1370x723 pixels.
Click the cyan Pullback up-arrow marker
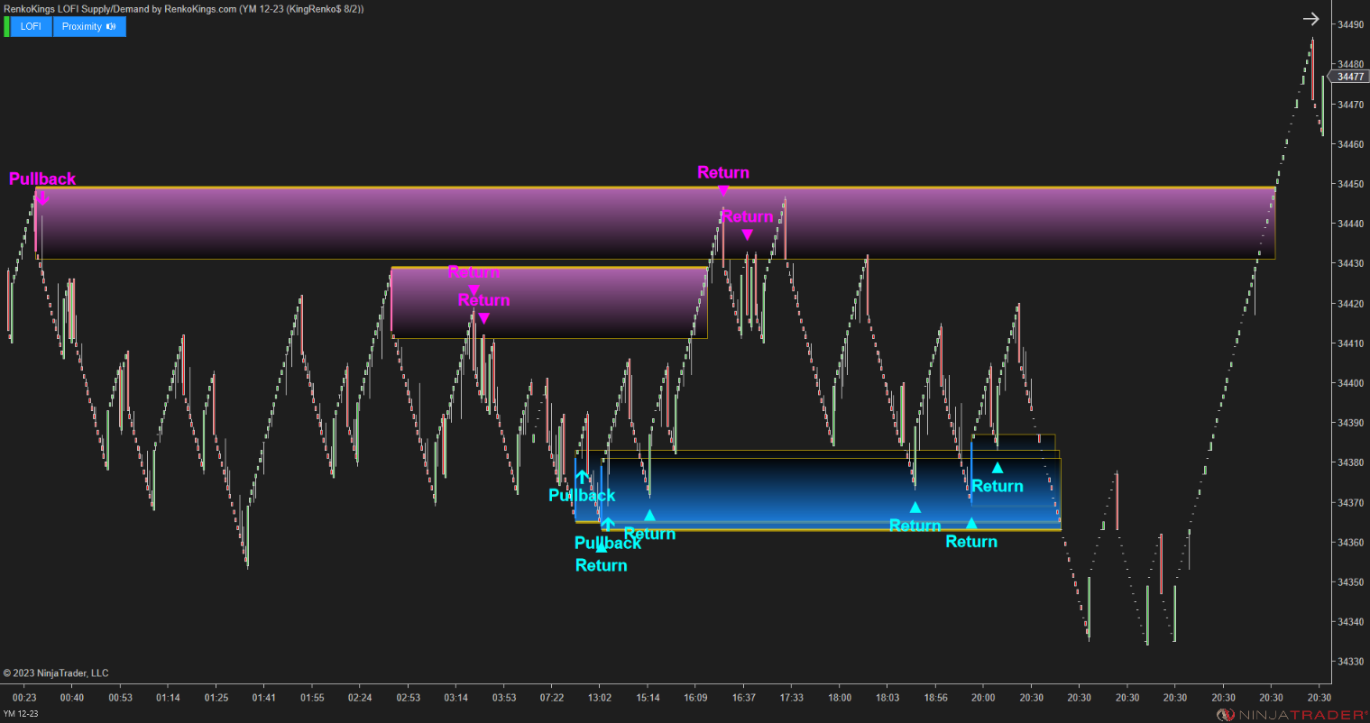click(x=581, y=475)
